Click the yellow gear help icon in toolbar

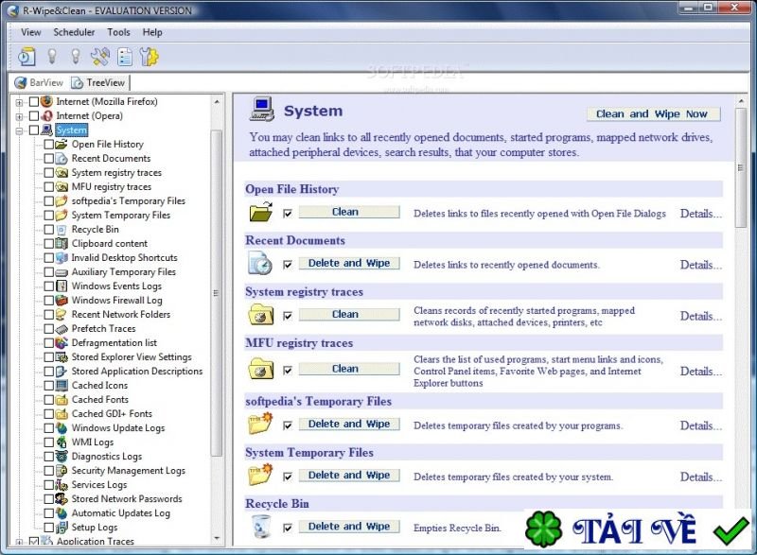150,56
